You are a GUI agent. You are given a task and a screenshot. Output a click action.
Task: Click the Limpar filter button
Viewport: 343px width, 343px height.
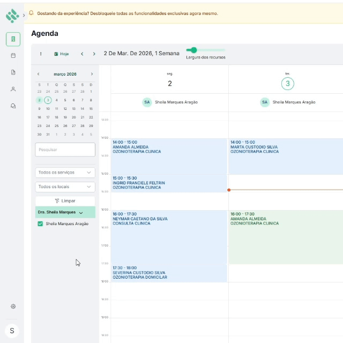coord(65,200)
